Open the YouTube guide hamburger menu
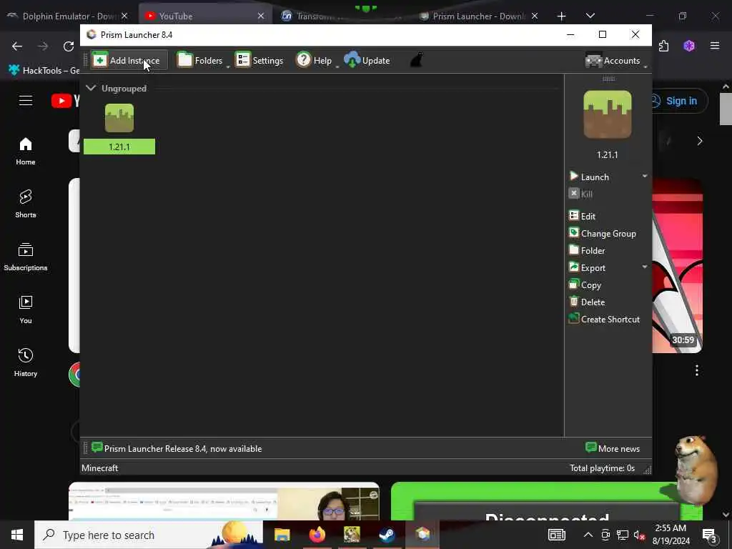The width and height of the screenshot is (732, 549). click(26, 100)
